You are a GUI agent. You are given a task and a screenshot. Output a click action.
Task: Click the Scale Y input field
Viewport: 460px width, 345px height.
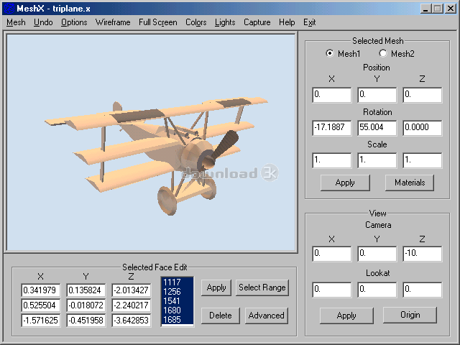point(377,160)
